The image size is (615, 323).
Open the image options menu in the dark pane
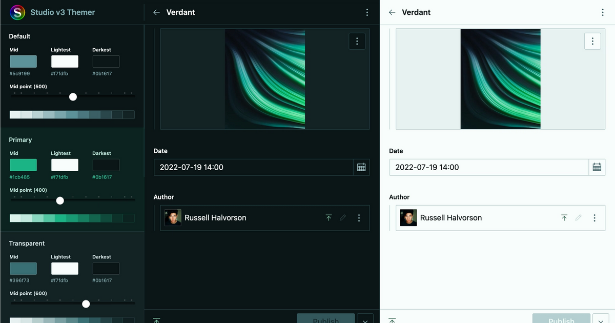click(357, 41)
